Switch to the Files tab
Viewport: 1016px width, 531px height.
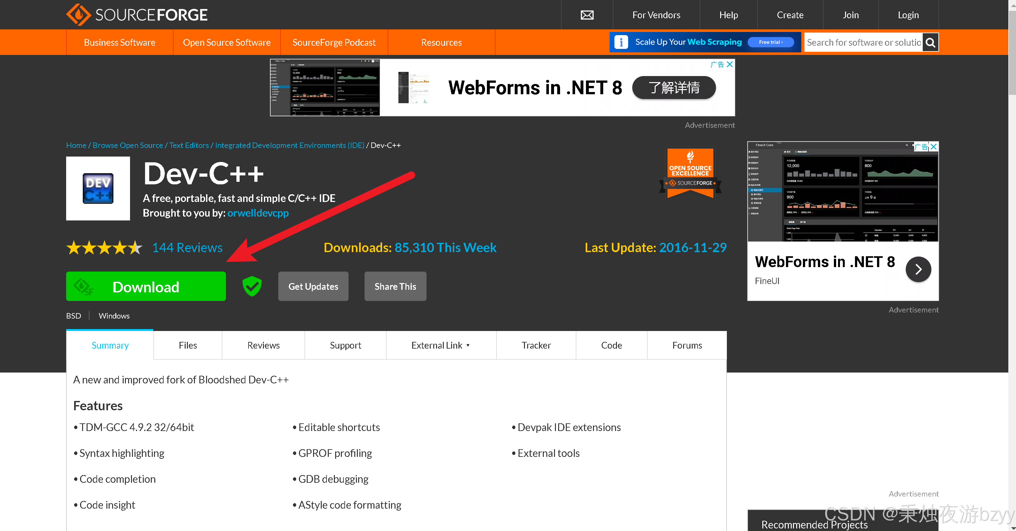[x=187, y=345]
